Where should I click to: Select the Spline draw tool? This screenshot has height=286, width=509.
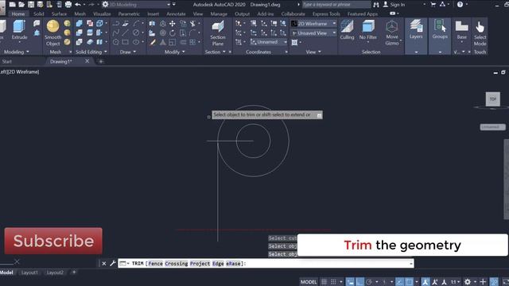(115, 33)
